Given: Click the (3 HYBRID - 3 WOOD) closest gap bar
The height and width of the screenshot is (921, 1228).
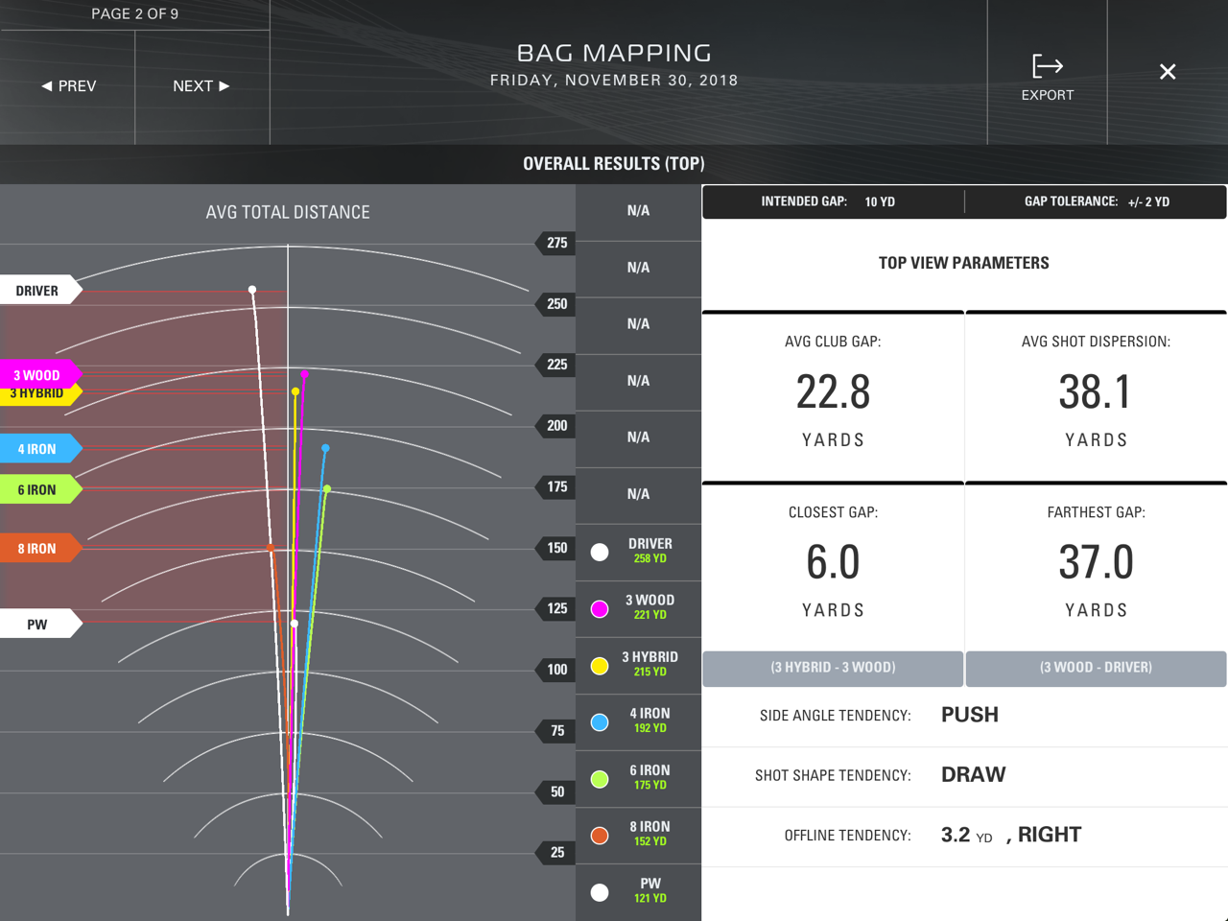Looking at the screenshot, I should point(833,668).
